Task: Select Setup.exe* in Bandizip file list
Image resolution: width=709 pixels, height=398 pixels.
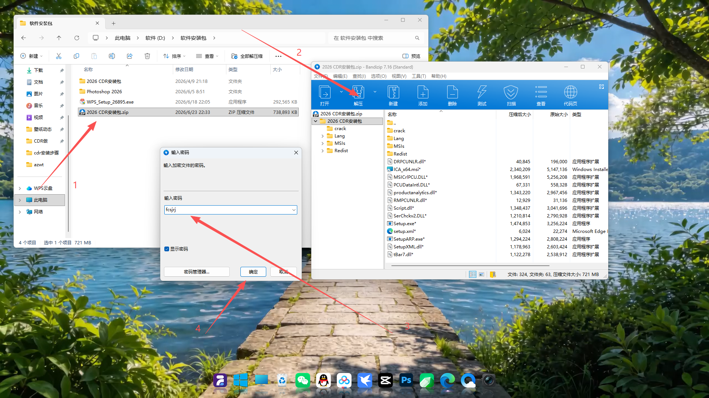Action: tap(405, 224)
